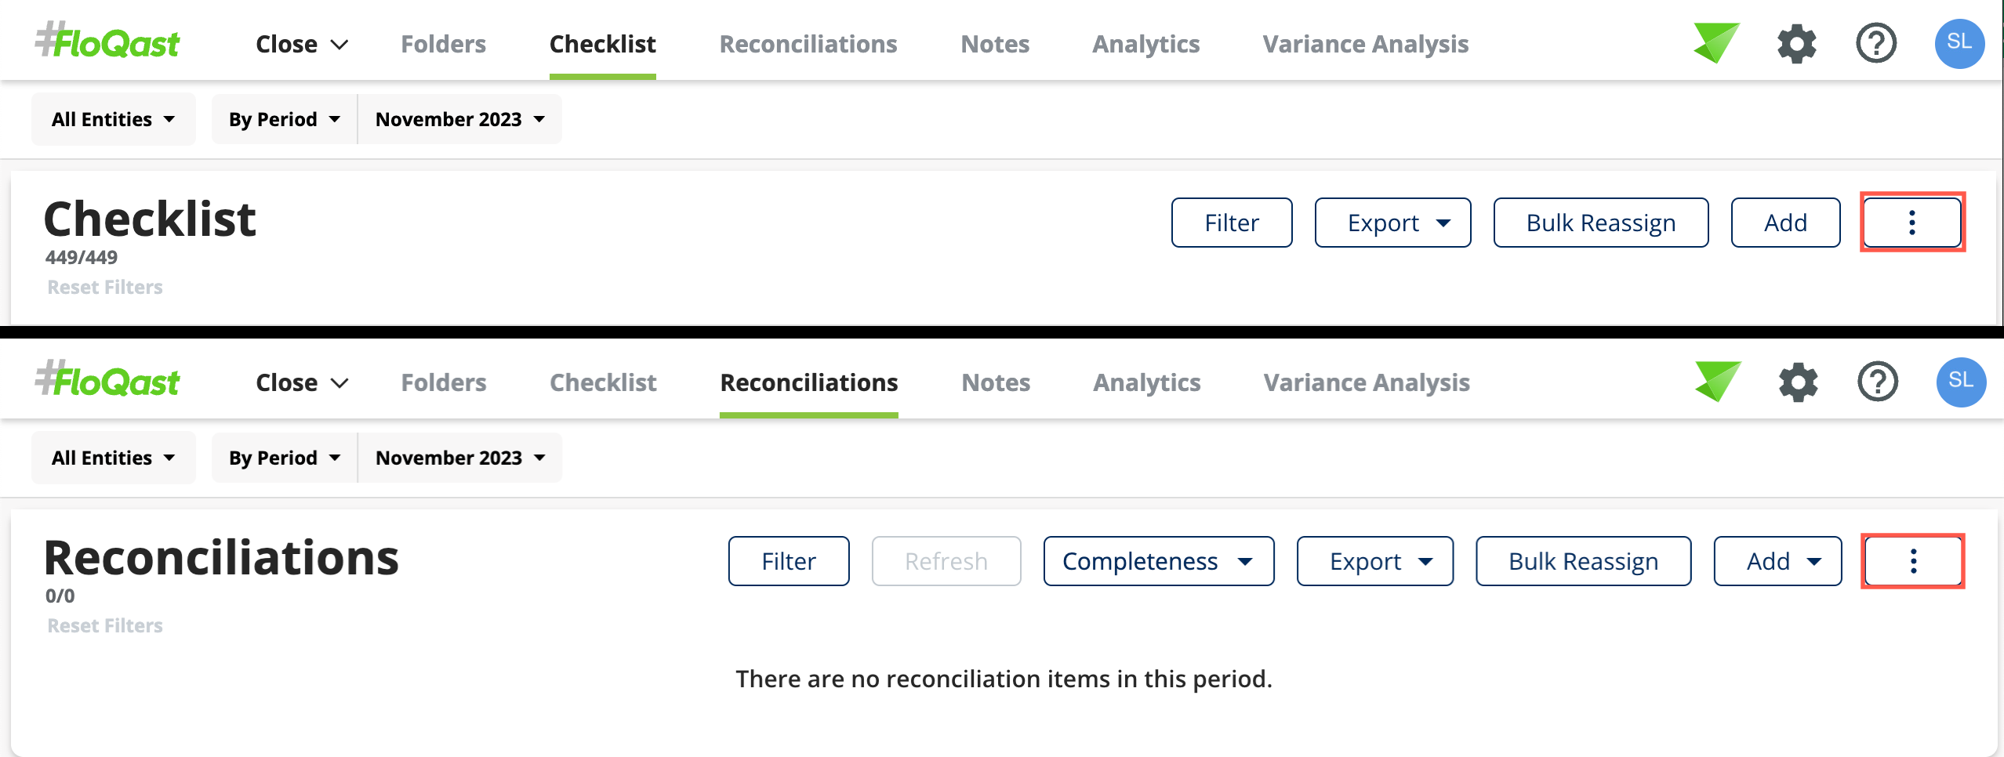Expand the Add dropdown in Reconciliations panel
This screenshot has height=757, width=2004.
click(1777, 561)
